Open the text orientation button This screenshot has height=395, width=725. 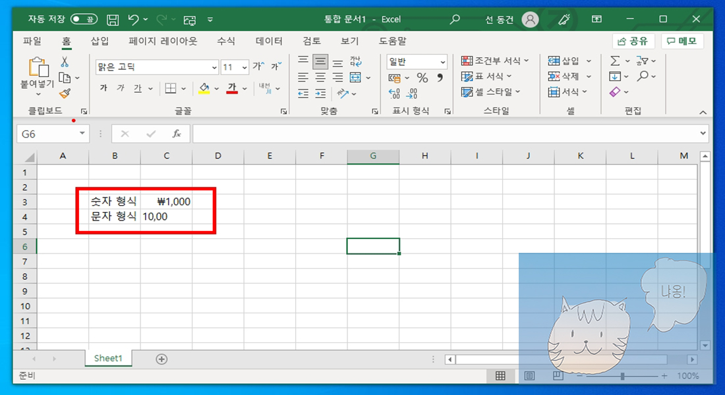coord(343,93)
